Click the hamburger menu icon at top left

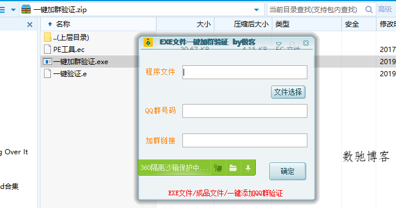(2, 10)
